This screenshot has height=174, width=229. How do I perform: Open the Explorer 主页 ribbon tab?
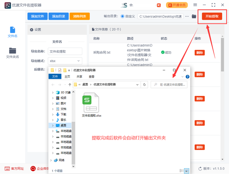(x=67, y=77)
